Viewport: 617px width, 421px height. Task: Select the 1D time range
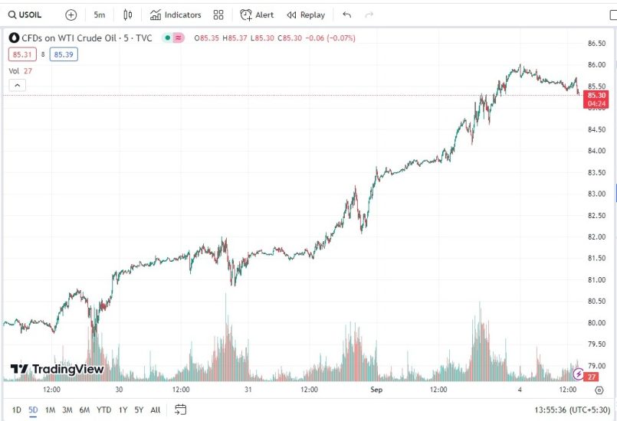pos(17,410)
